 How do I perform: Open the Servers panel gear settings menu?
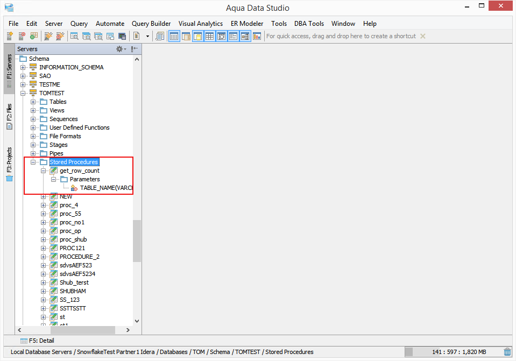click(x=121, y=49)
